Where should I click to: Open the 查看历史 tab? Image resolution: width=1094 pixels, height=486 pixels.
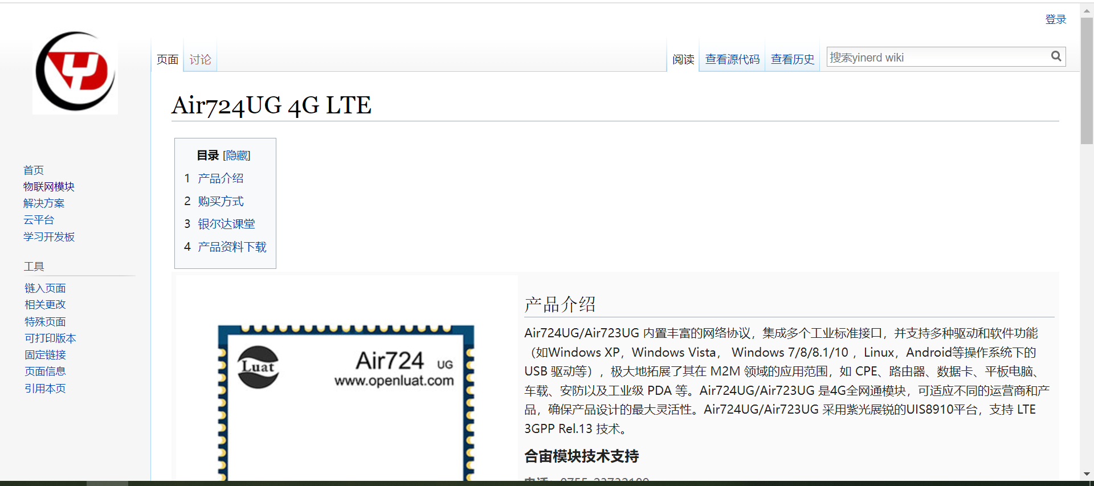click(793, 59)
